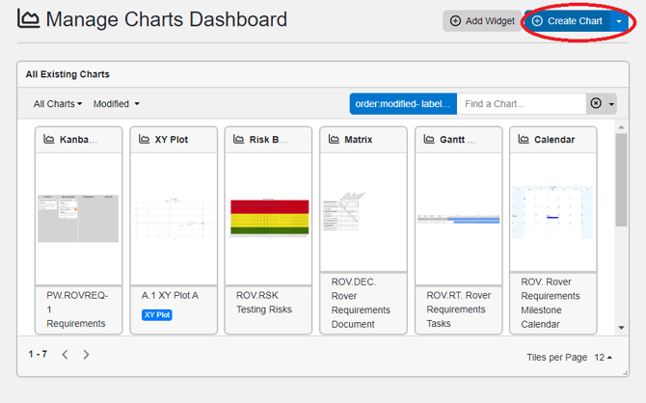646x403 pixels.
Task: Click the Risk B... tile title
Action: pos(268,140)
